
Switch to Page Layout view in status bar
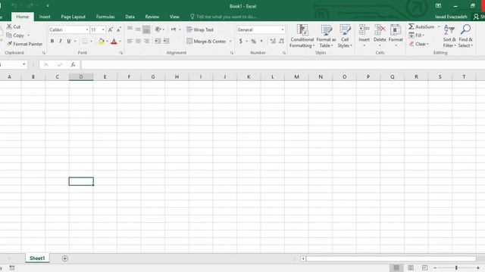[411, 267]
